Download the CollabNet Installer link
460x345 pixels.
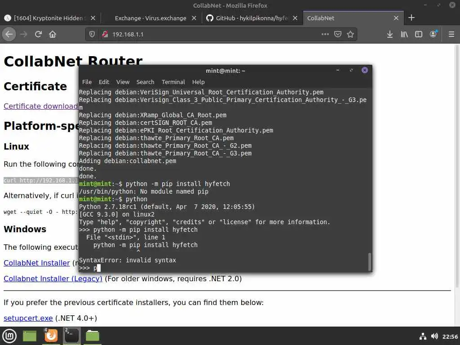pyautogui.click(x=37, y=263)
